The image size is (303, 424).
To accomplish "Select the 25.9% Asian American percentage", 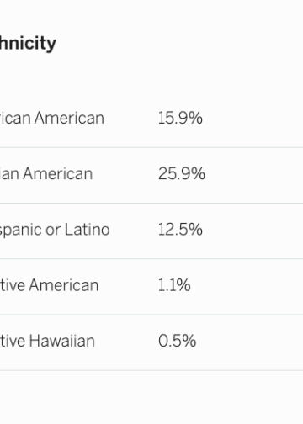I will (x=182, y=174).
